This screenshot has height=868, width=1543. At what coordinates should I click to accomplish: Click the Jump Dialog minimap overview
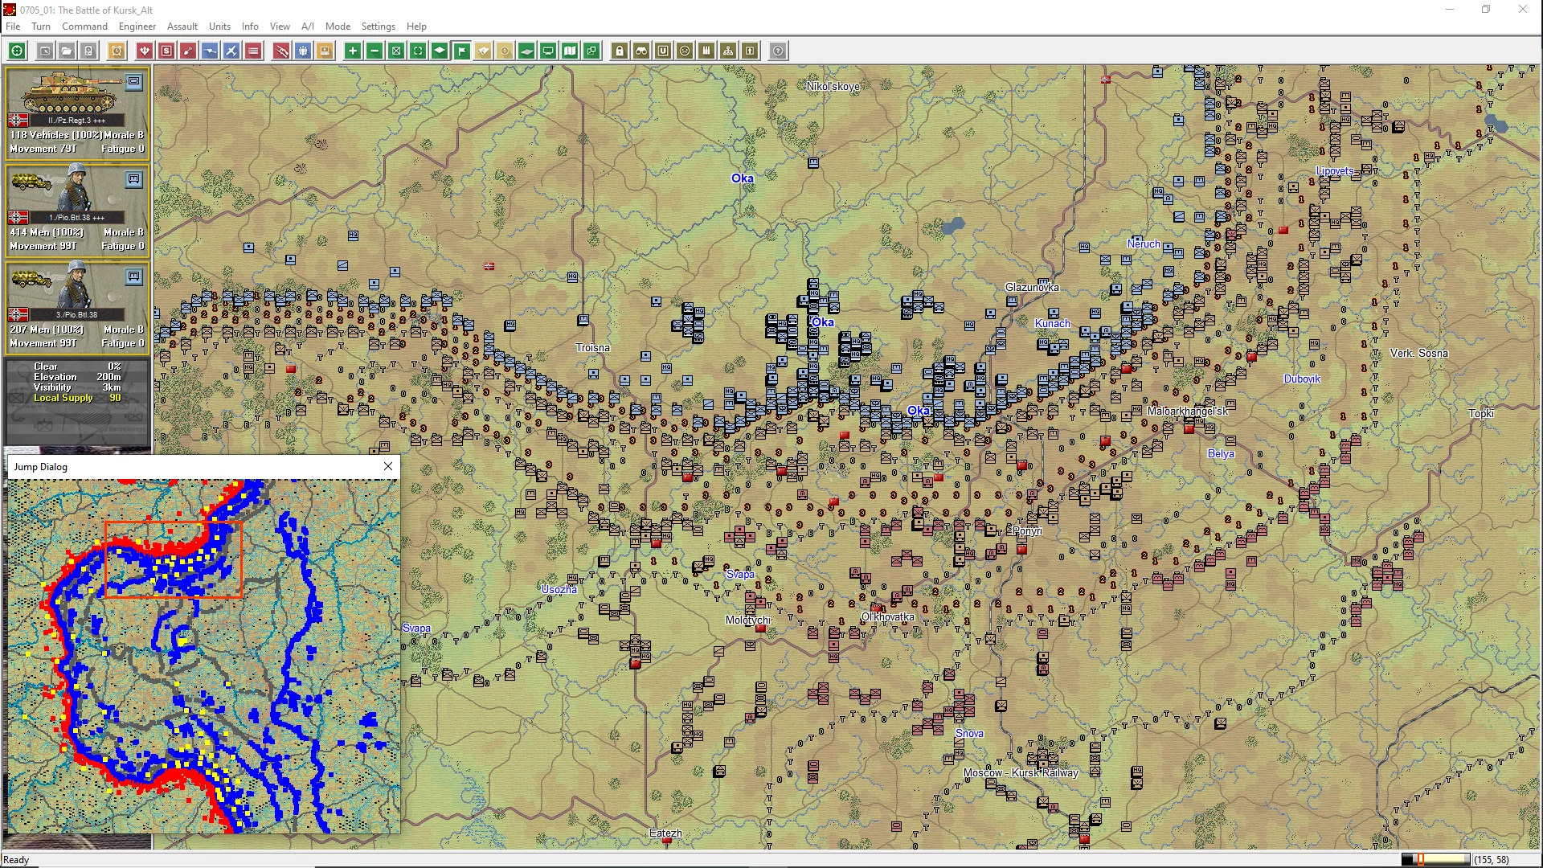203,656
